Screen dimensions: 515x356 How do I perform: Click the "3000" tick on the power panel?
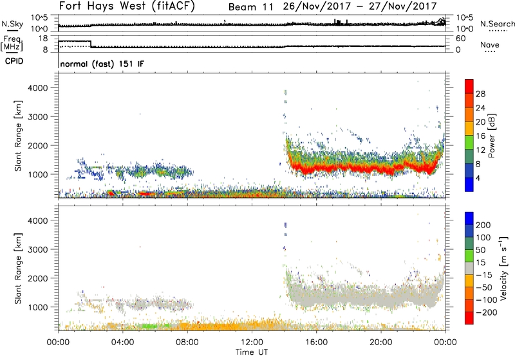pos(37,117)
